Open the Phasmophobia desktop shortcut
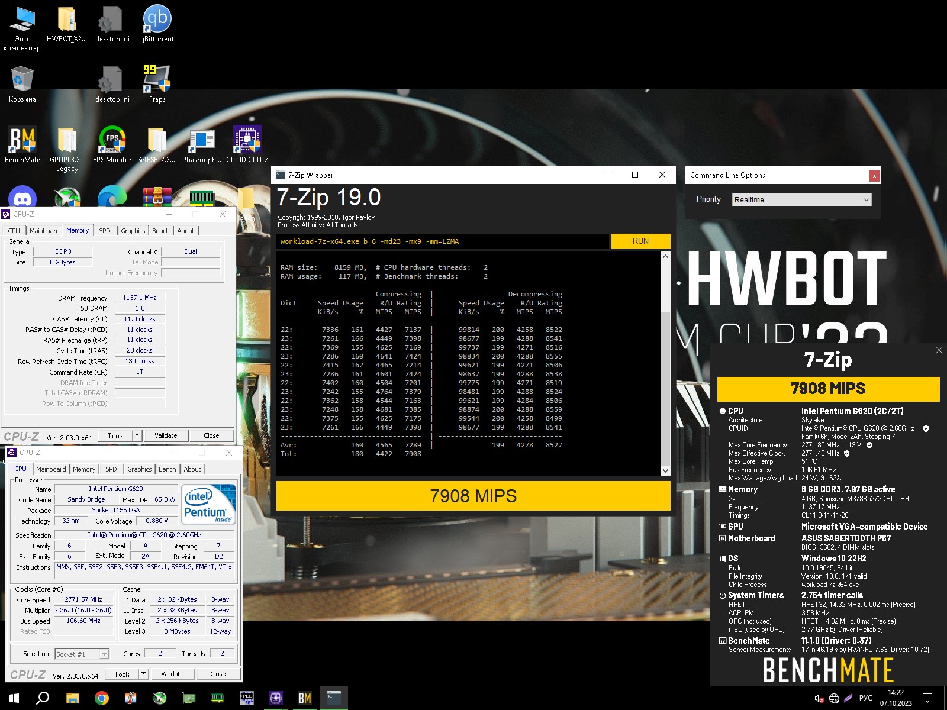 pyautogui.click(x=202, y=144)
